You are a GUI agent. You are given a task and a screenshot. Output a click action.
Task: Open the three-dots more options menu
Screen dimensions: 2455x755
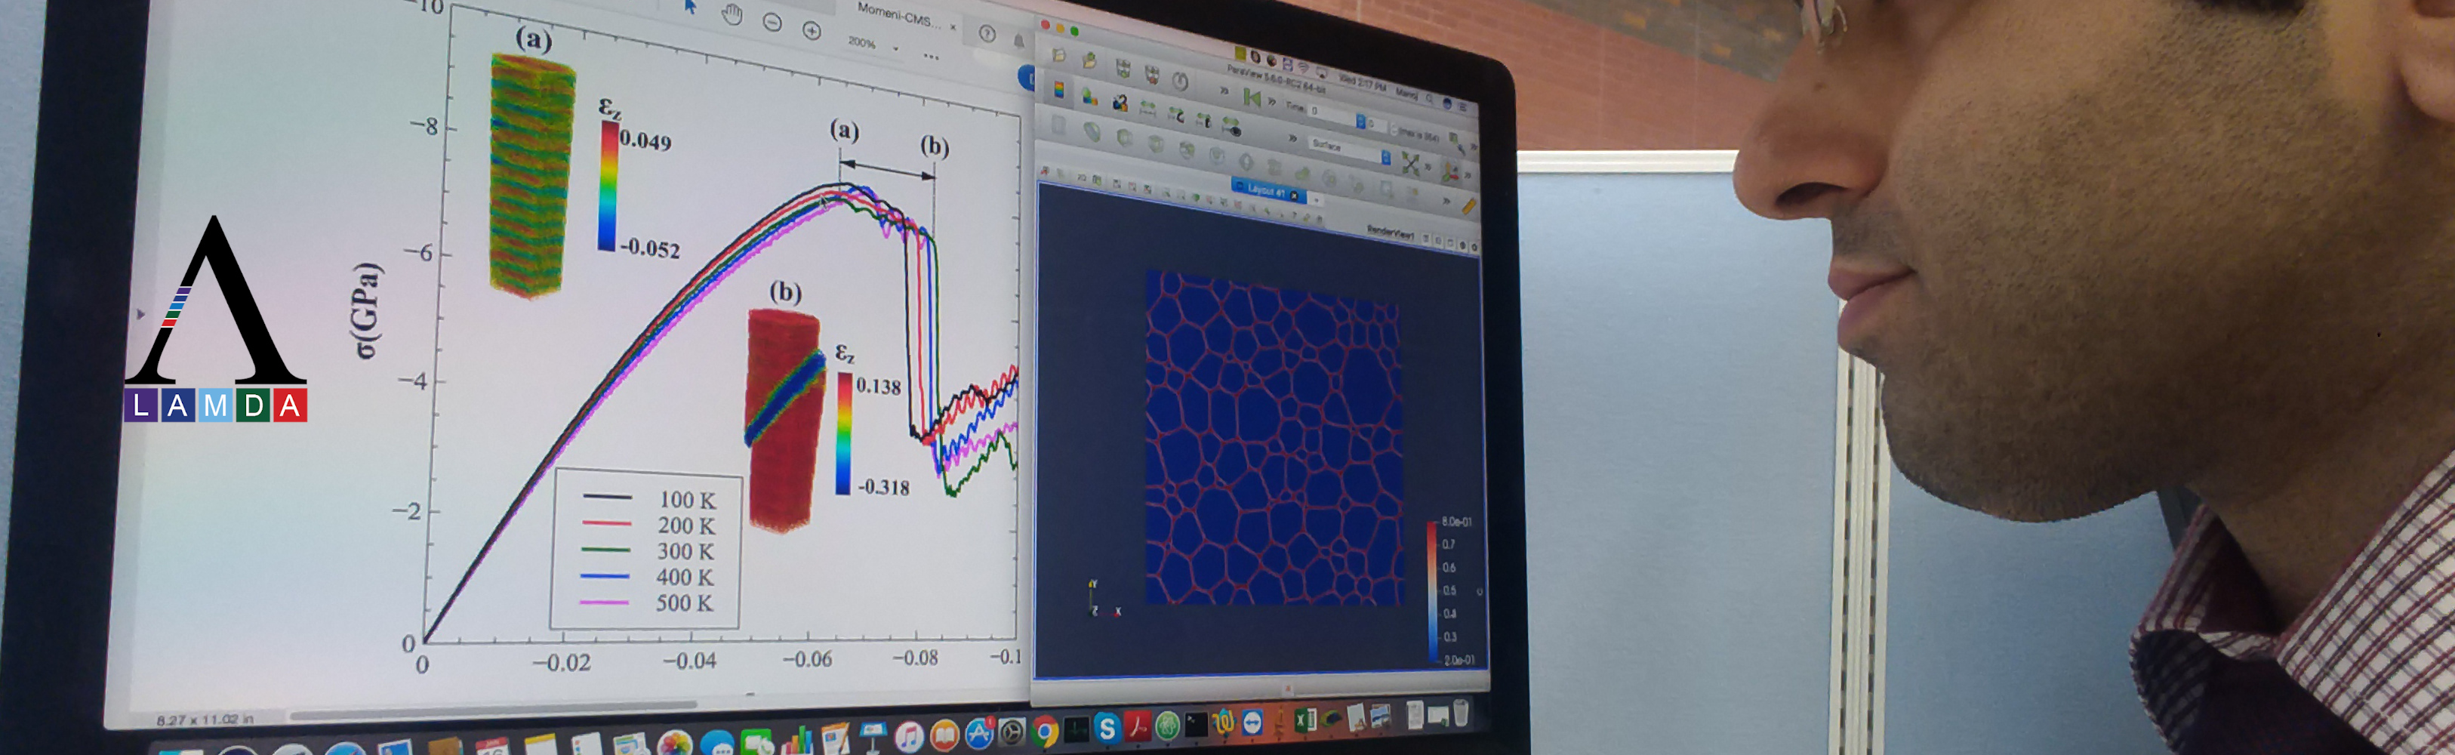point(931,57)
